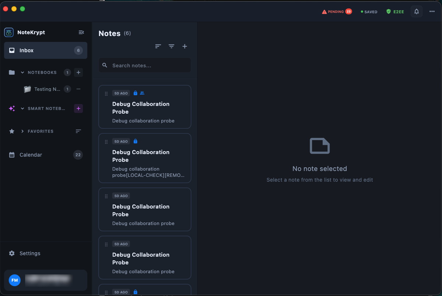Collapse the NOTEBOOKS section

[22, 72]
